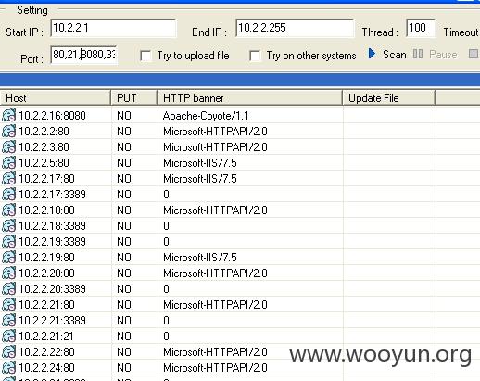Click host icon for 10.2.2.24:80
The height and width of the screenshot is (381, 480).
pos(8,368)
